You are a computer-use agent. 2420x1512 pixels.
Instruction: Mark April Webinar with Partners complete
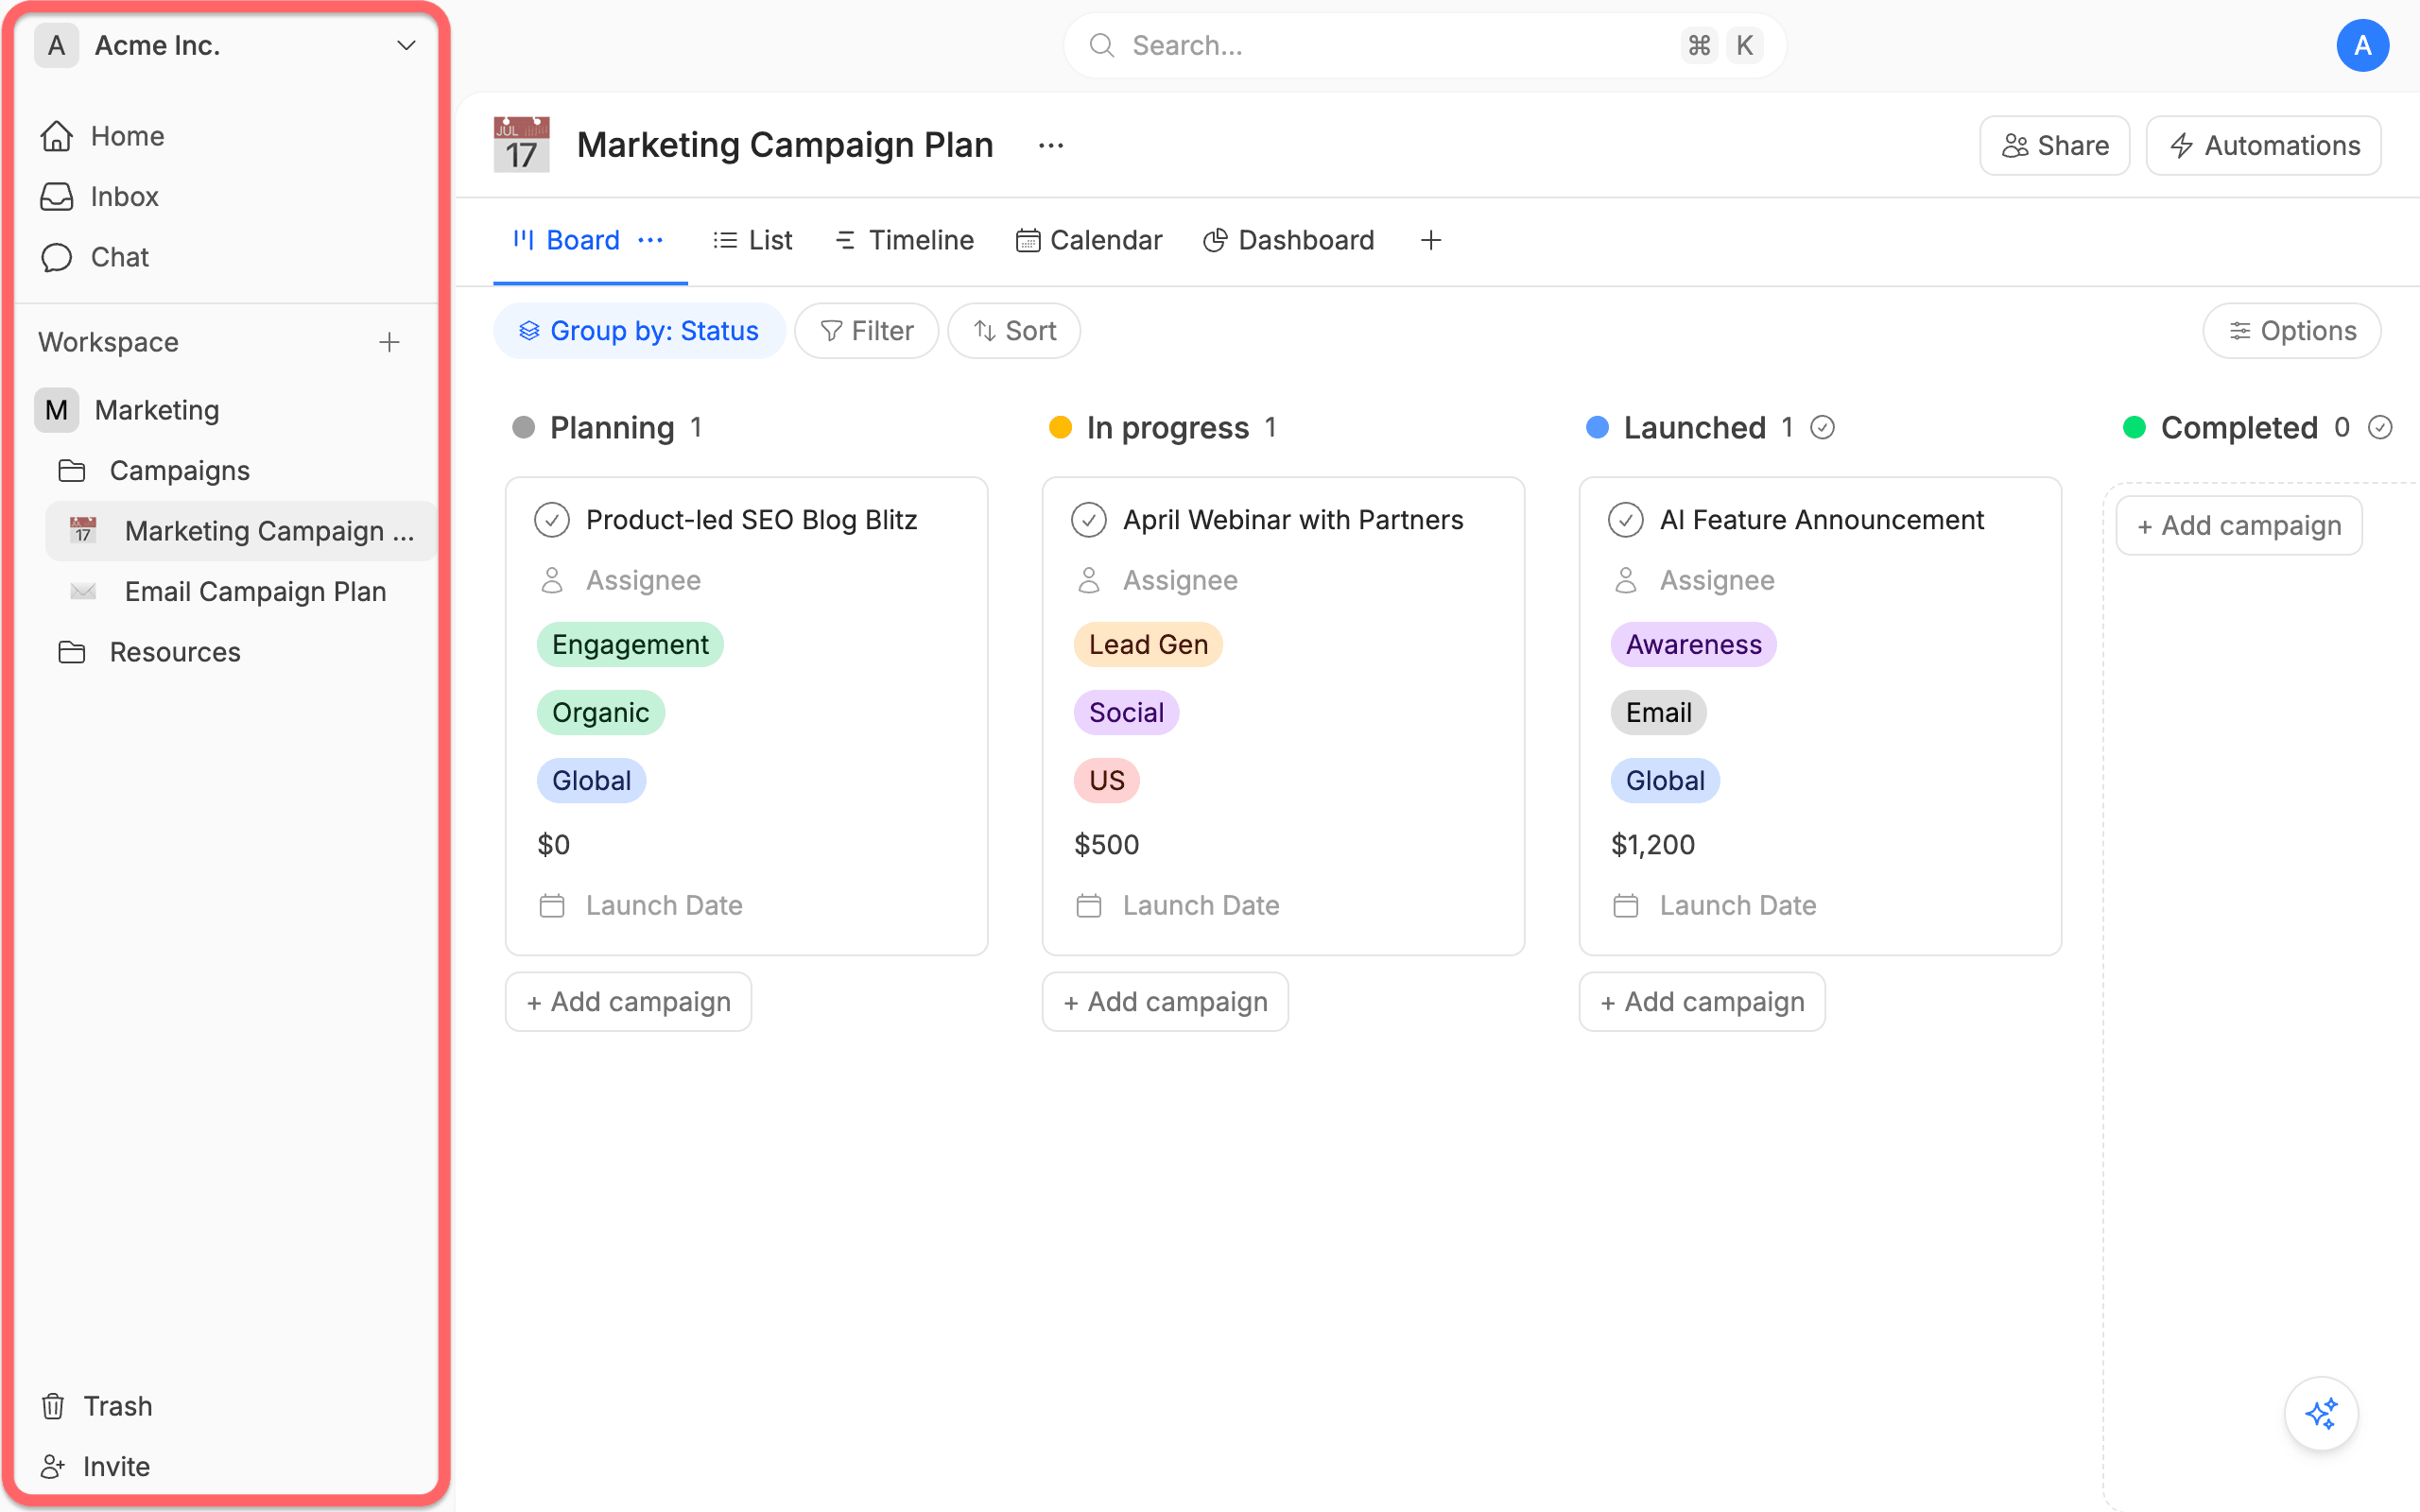point(1088,520)
